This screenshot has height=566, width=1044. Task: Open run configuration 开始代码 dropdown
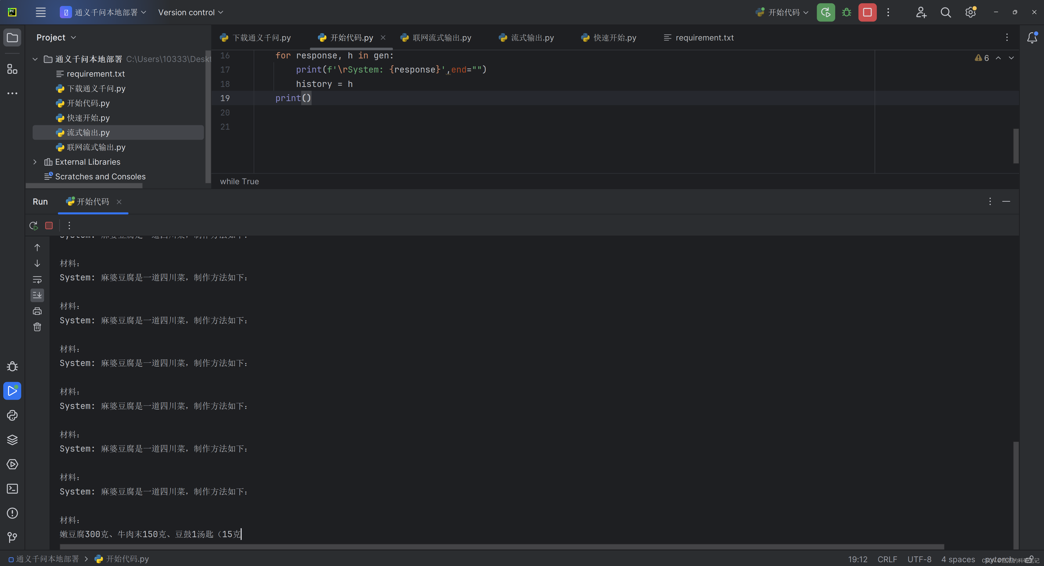[x=782, y=12]
